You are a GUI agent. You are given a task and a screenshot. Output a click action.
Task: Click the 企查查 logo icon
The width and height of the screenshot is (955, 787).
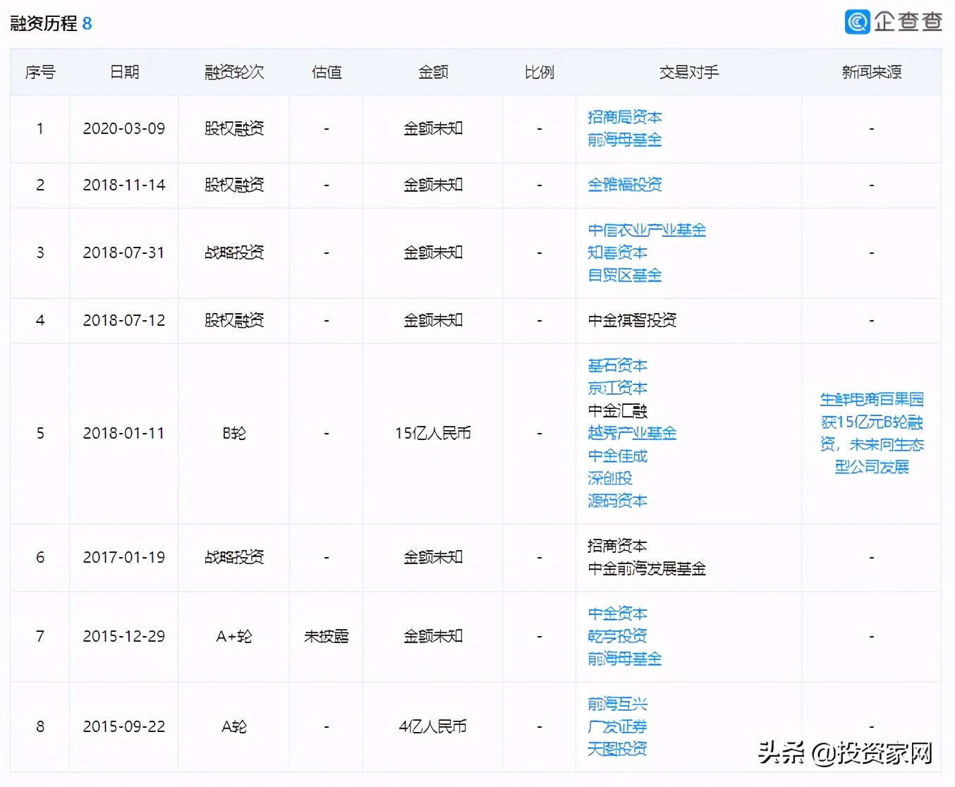(856, 22)
